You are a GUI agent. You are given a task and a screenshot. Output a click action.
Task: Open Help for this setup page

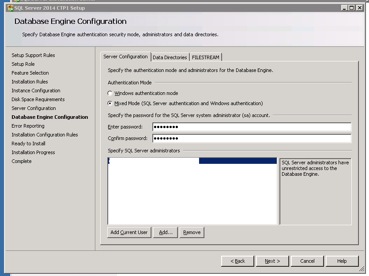342,261
